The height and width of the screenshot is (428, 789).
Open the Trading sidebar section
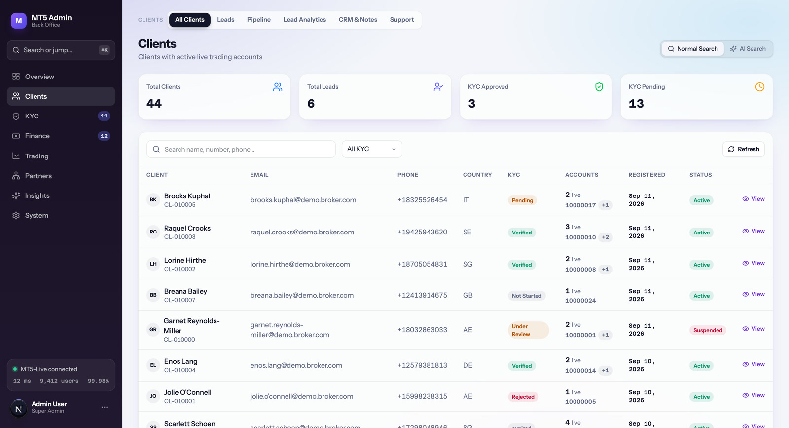[61, 156]
